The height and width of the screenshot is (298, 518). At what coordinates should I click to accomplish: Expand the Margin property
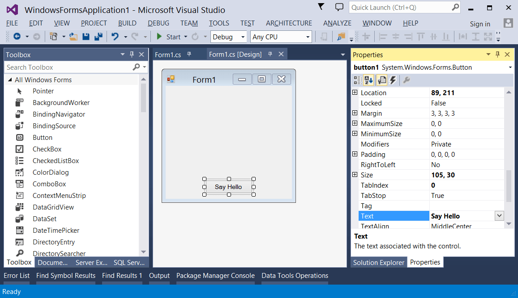(355, 113)
